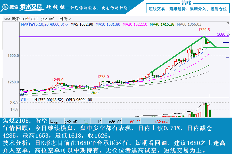This screenshot has height=154, width=232.
Task: Click the 1176.0 low price marker
Action: (x=93, y=92)
